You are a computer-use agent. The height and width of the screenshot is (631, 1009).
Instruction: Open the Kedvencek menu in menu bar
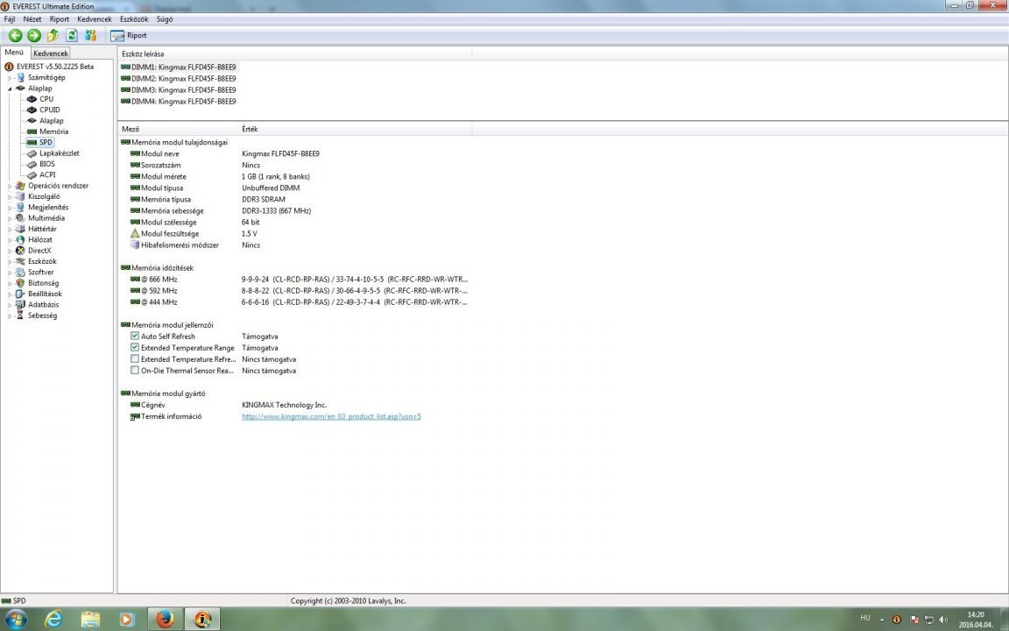coord(94,19)
